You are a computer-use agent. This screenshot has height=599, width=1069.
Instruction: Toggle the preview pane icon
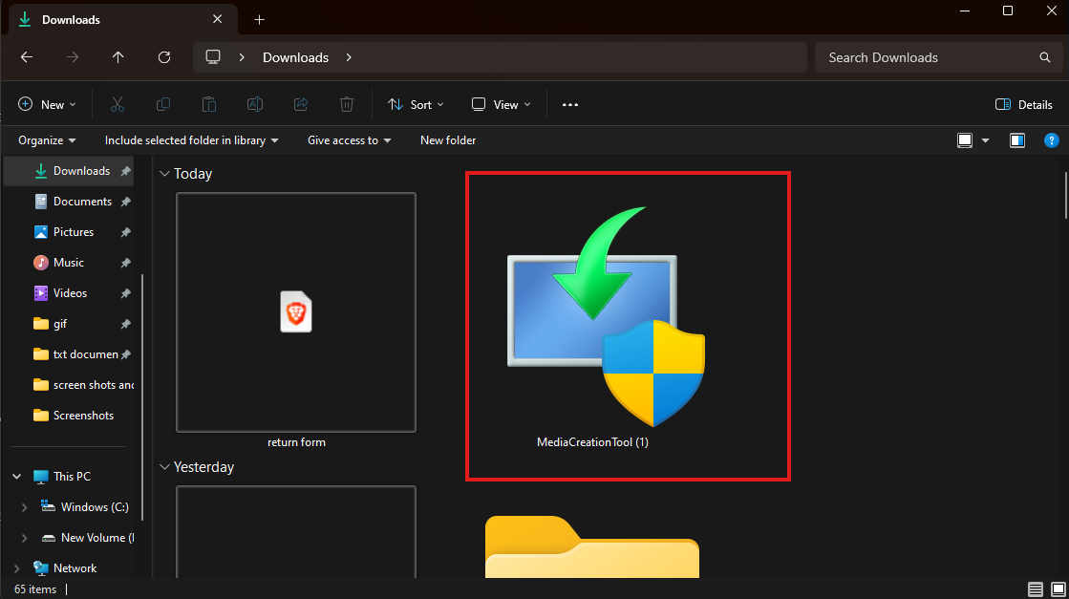pos(1017,140)
